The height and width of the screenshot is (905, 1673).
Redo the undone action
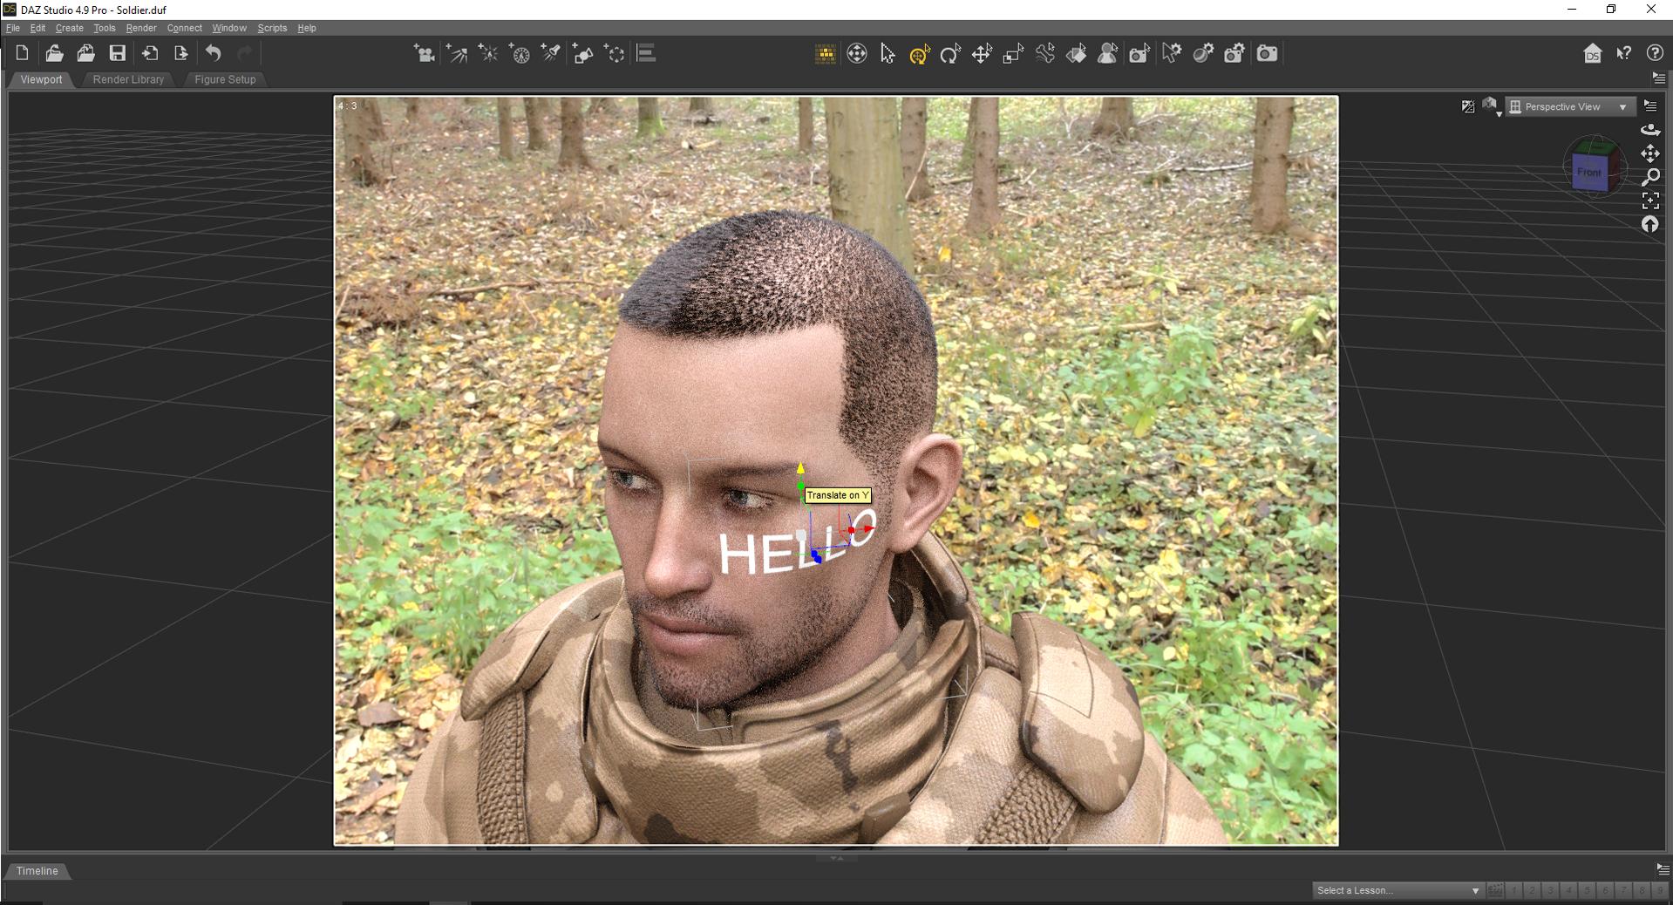click(x=245, y=53)
